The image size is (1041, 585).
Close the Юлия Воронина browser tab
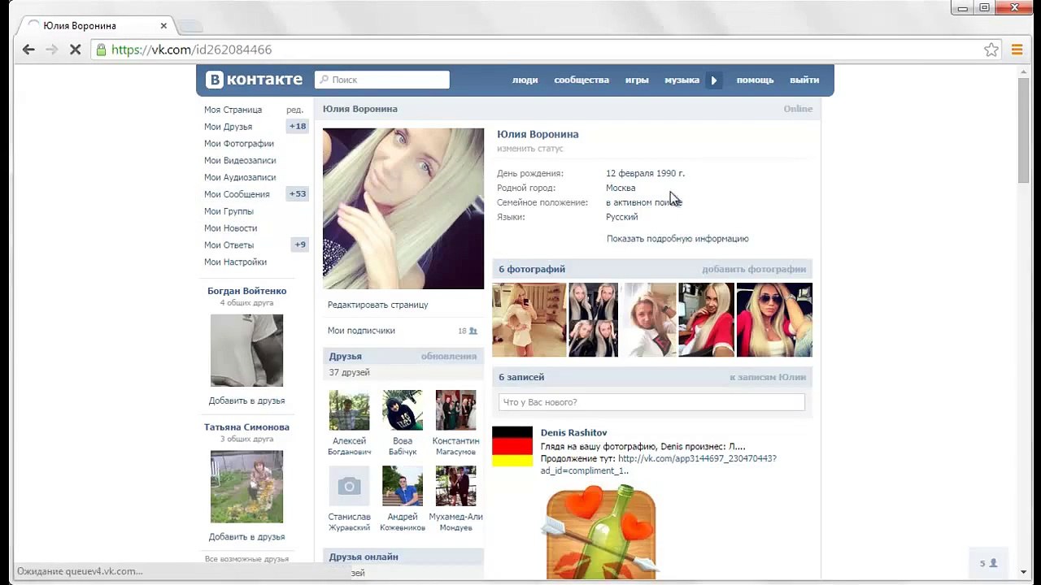163,25
